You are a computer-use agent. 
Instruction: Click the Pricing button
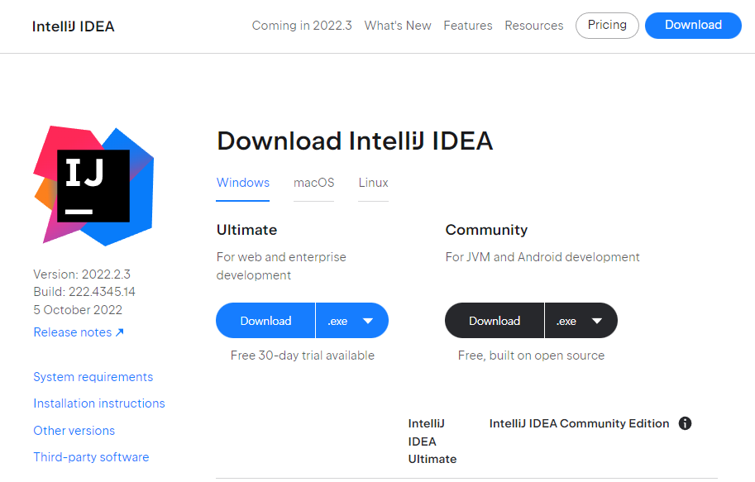click(607, 26)
